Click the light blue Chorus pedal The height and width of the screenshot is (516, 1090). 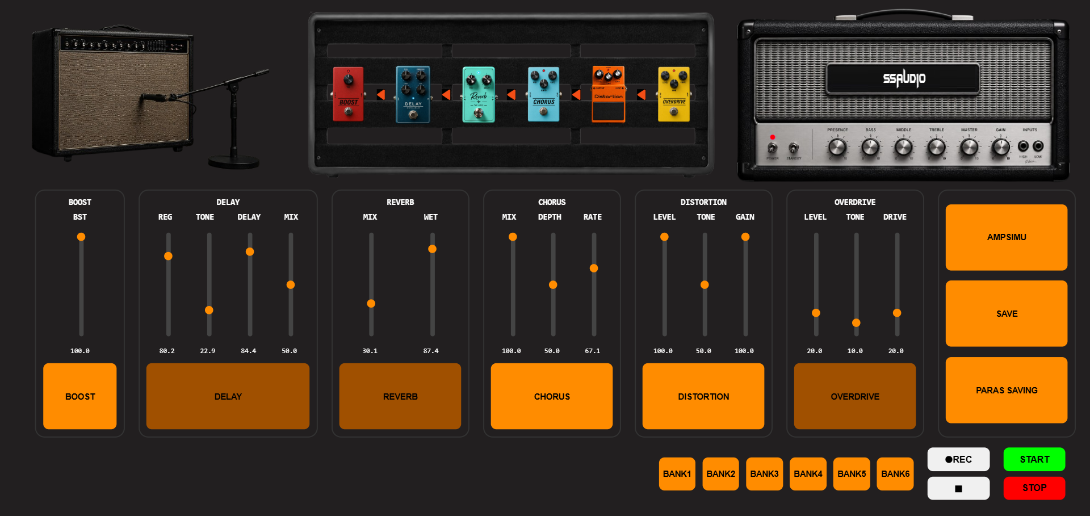(x=543, y=94)
